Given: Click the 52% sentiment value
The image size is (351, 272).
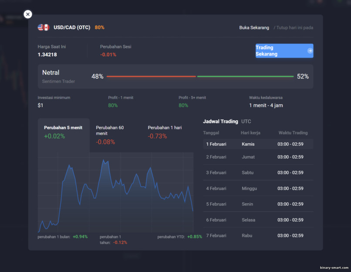Looking at the screenshot, I should (303, 76).
